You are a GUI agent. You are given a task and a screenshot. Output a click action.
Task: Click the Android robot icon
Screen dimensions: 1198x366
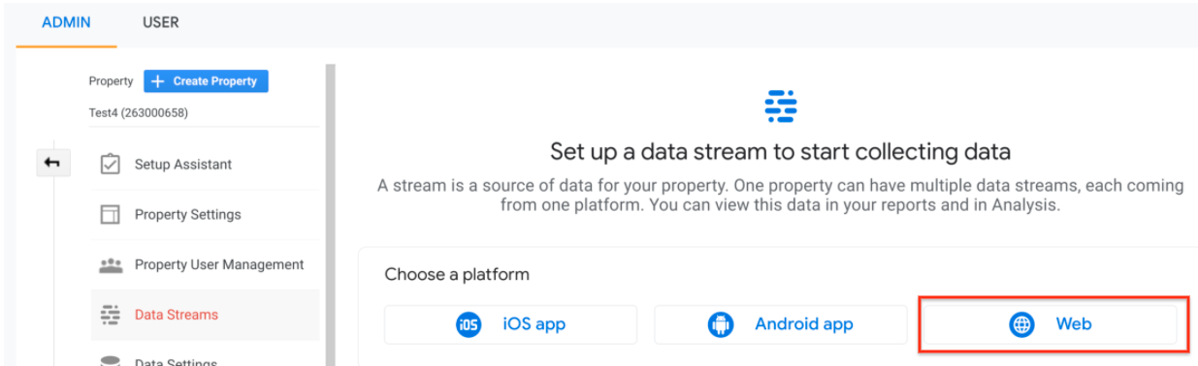coord(721,325)
